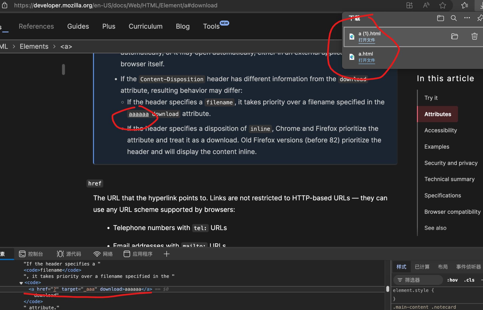This screenshot has height=310, width=483.
Task: Toggle :hov element state panel
Action: (452, 280)
